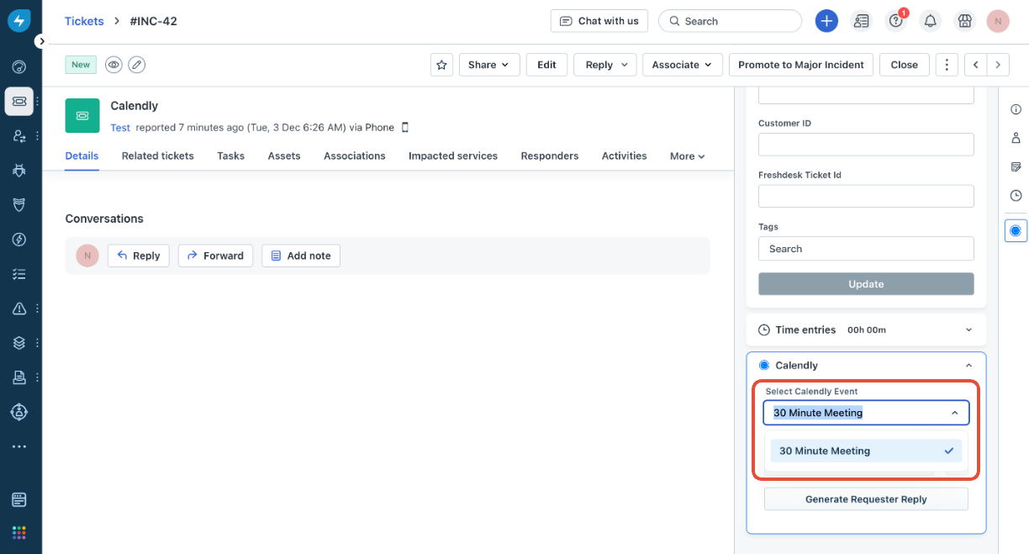This screenshot has width=1029, height=554.
Task: Click the top Search field
Action: tap(730, 21)
